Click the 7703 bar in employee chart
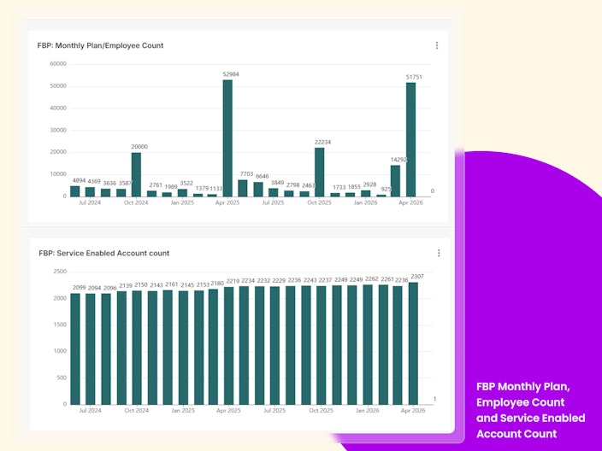 click(243, 188)
